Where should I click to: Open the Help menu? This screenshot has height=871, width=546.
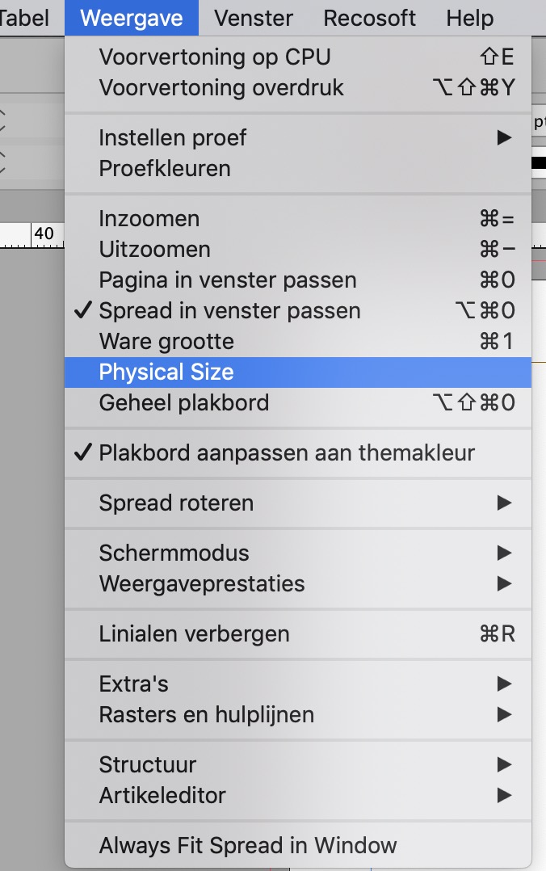[x=470, y=18]
